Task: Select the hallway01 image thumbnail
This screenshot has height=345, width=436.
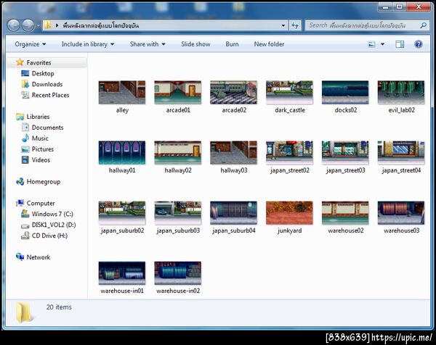Action: pos(122,152)
